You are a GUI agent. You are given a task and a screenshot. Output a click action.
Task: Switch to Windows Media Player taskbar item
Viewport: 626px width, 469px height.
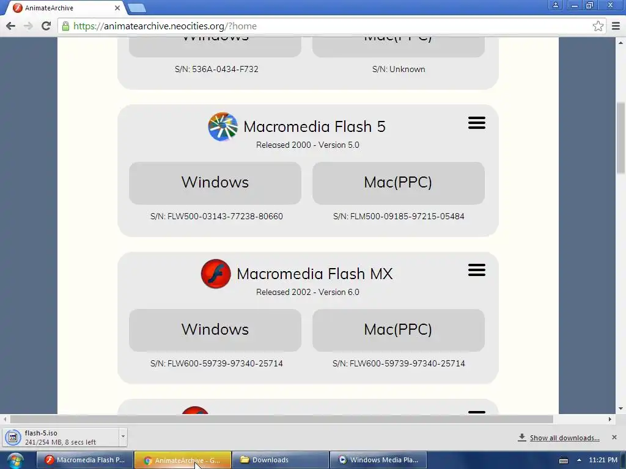[x=378, y=460]
